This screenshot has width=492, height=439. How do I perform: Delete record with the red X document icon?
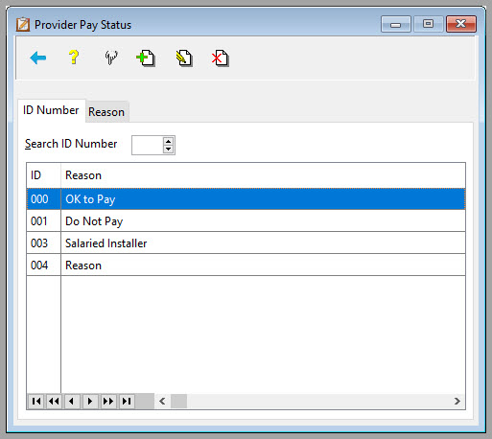pos(221,58)
